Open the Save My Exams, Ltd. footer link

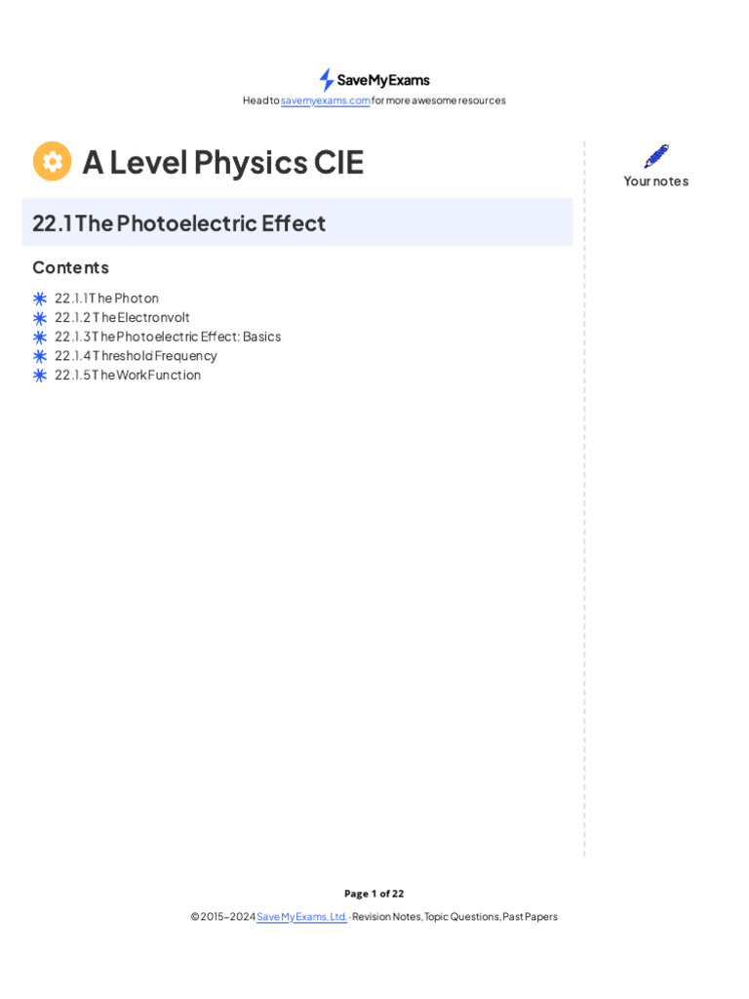click(x=301, y=917)
